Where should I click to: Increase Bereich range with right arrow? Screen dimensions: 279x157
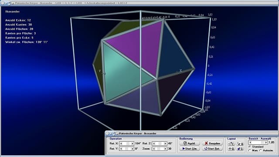click(x=266, y=143)
